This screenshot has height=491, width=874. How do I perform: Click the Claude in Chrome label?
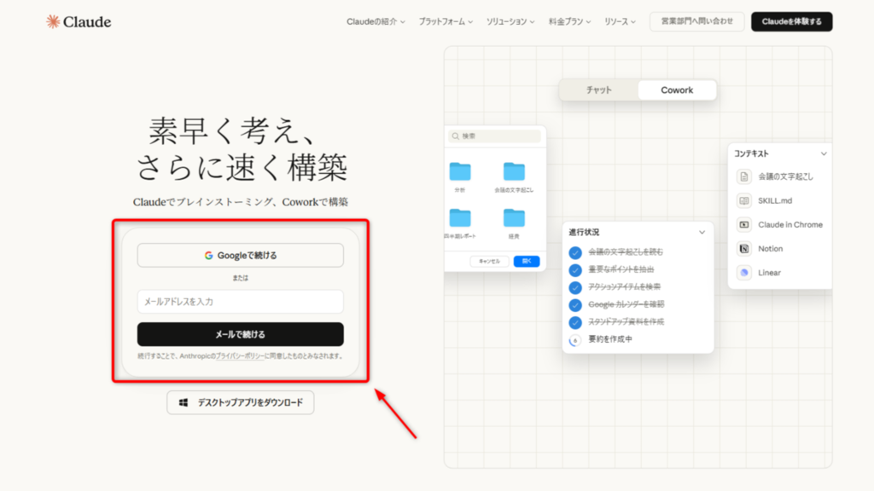tap(790, 225)
